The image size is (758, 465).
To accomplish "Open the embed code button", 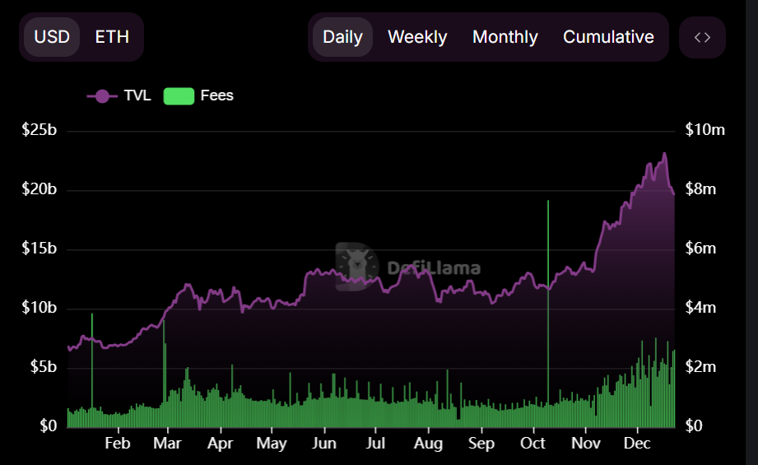I will [702, 37].
